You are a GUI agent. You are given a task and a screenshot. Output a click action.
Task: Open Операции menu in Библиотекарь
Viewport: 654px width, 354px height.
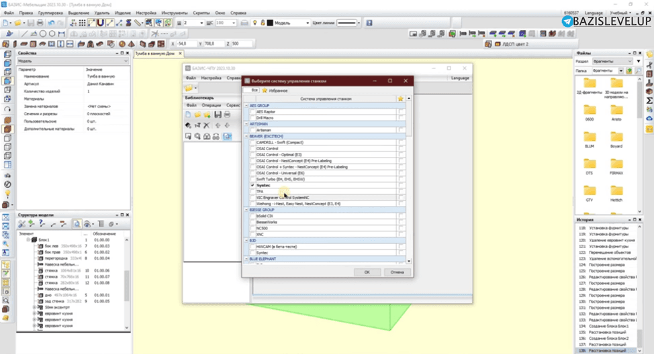coord(211,105)
